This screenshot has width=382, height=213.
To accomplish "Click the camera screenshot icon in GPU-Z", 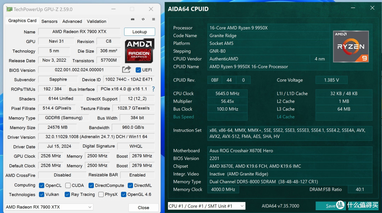I will click(133, 19).
